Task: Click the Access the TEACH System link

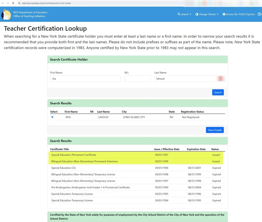Action: (x=240, y=14)
